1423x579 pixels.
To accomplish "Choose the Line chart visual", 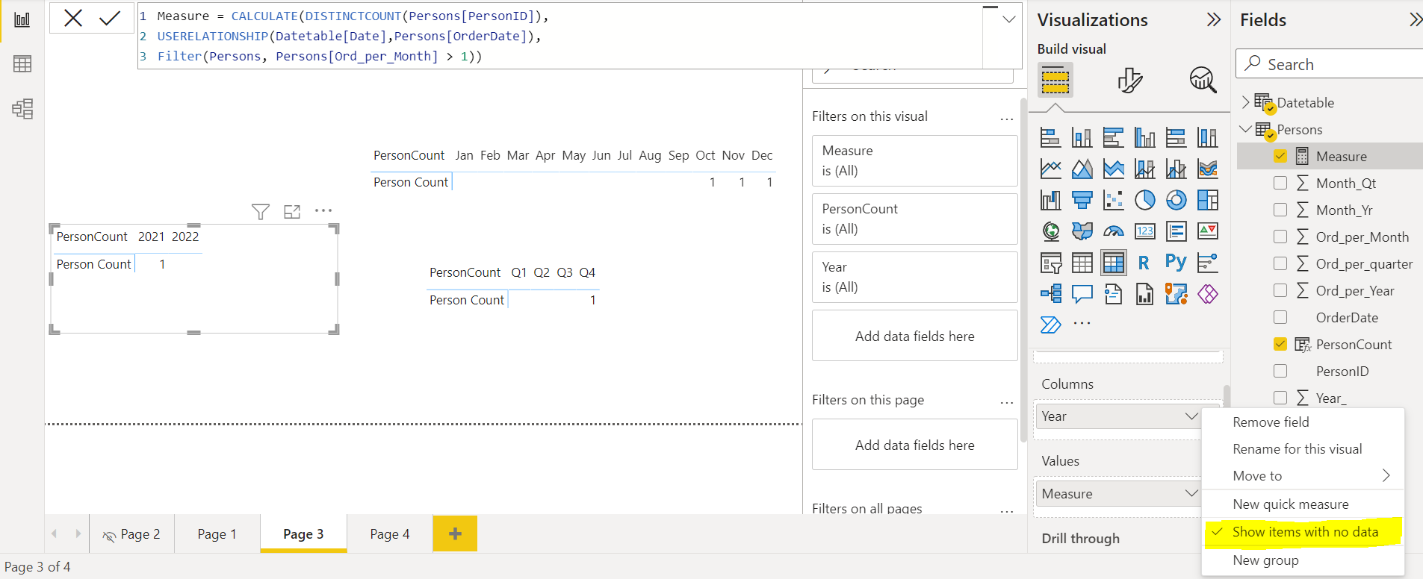I will 1050,169.
